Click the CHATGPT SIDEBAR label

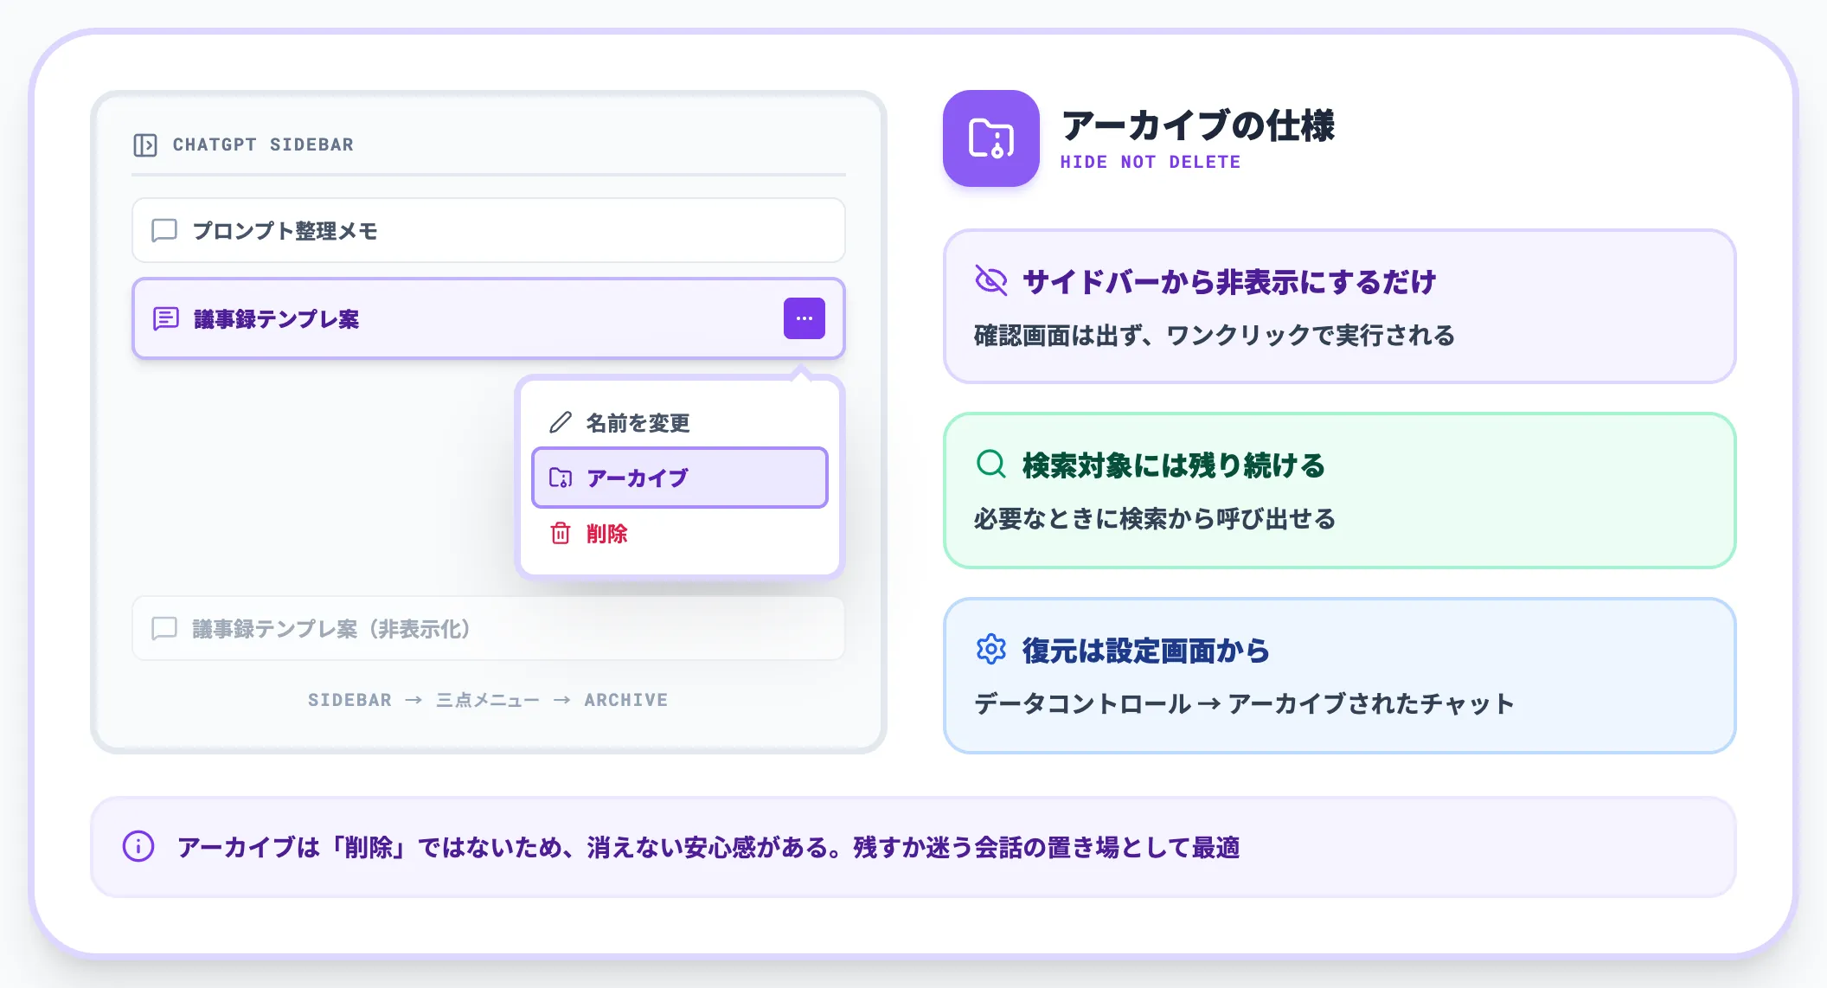coord(263,144)
